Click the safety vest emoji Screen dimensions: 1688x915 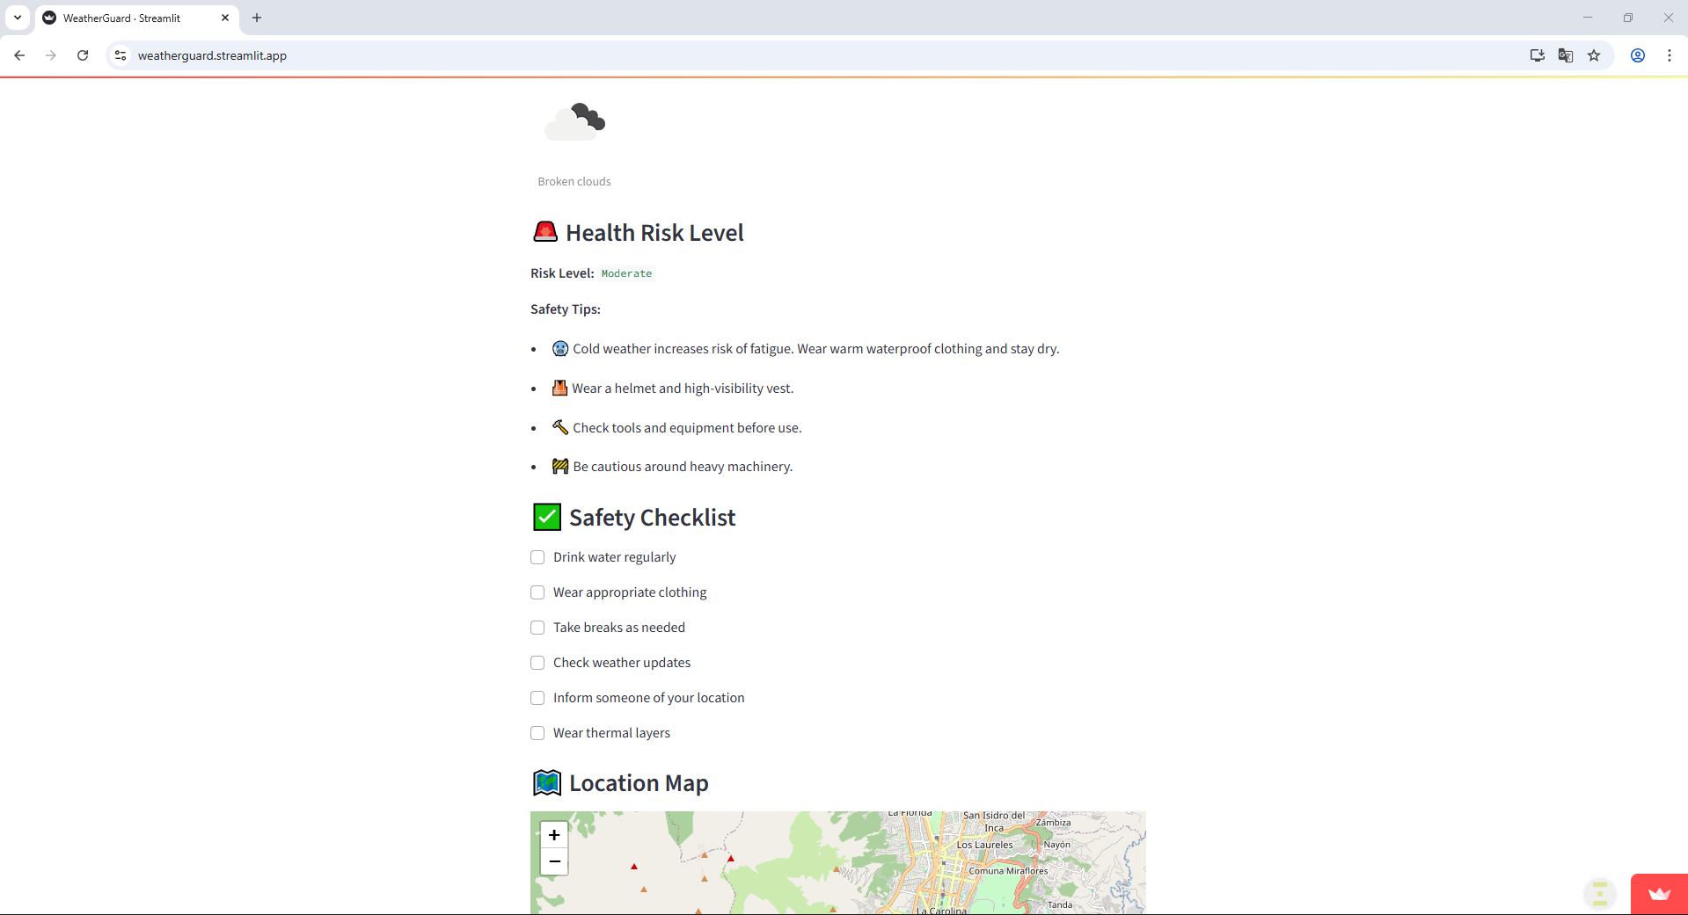click(559, 388)
